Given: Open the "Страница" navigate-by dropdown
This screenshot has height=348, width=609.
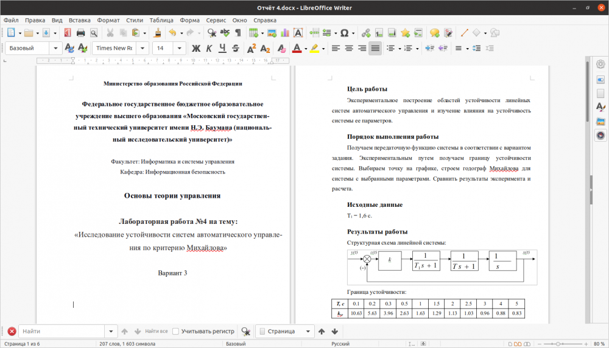Looking at the screenshot, I should [306, 332].
